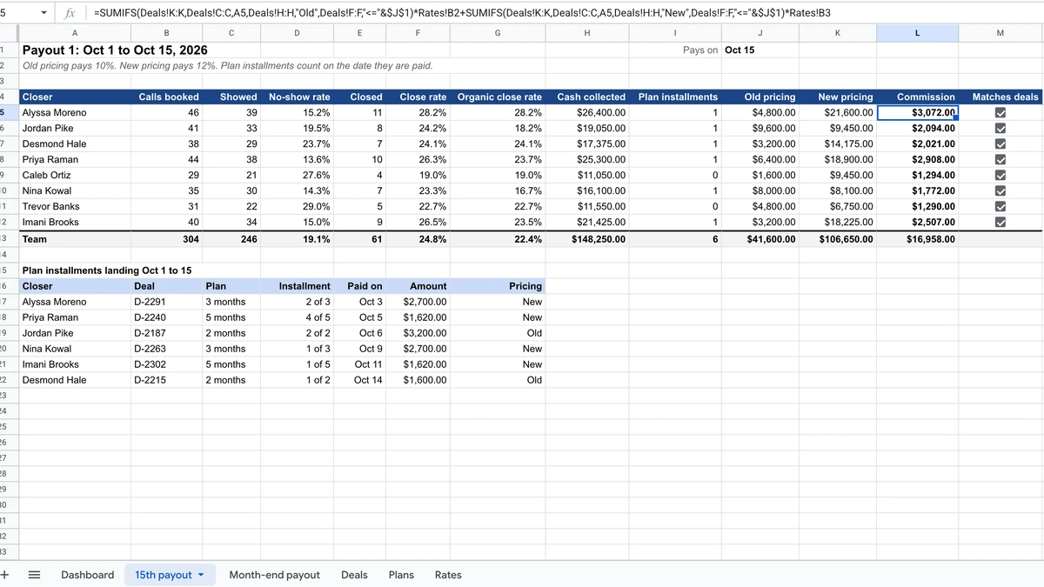Click deal D-2302 cell

(x=166, y=364)
